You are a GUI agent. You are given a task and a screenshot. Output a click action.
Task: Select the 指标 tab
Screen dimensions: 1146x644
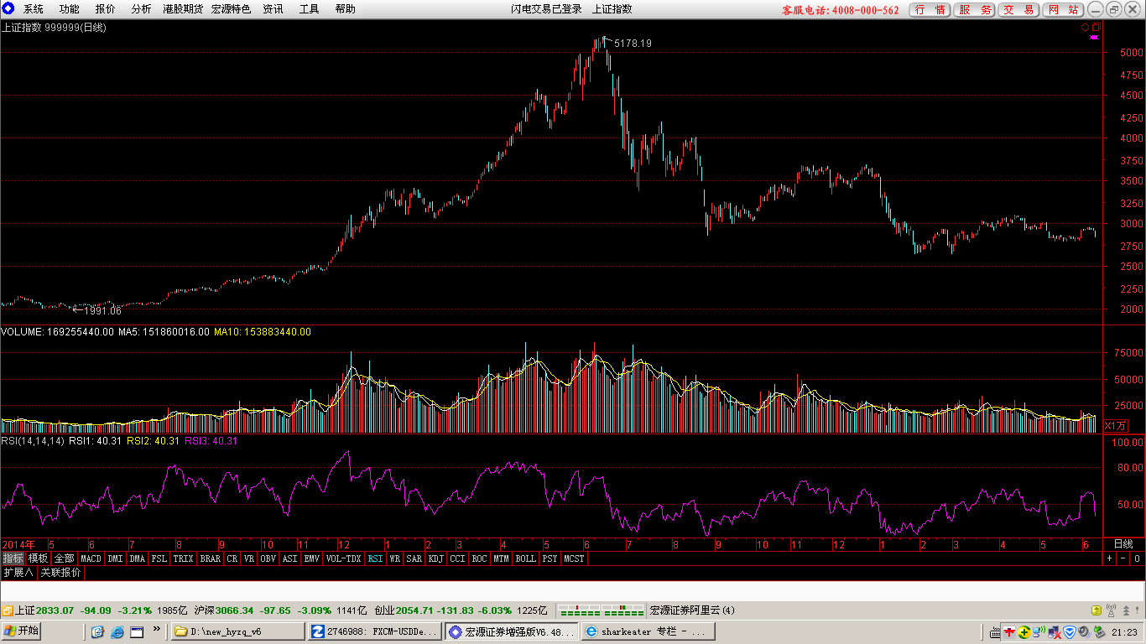[13, 558]
